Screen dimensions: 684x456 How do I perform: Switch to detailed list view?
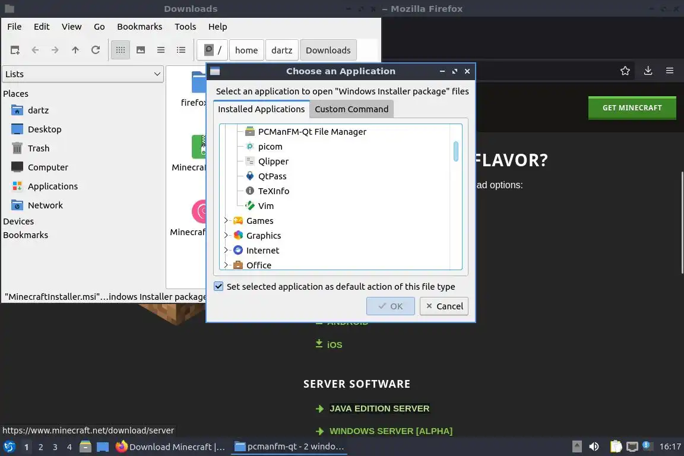pos(181,50)
